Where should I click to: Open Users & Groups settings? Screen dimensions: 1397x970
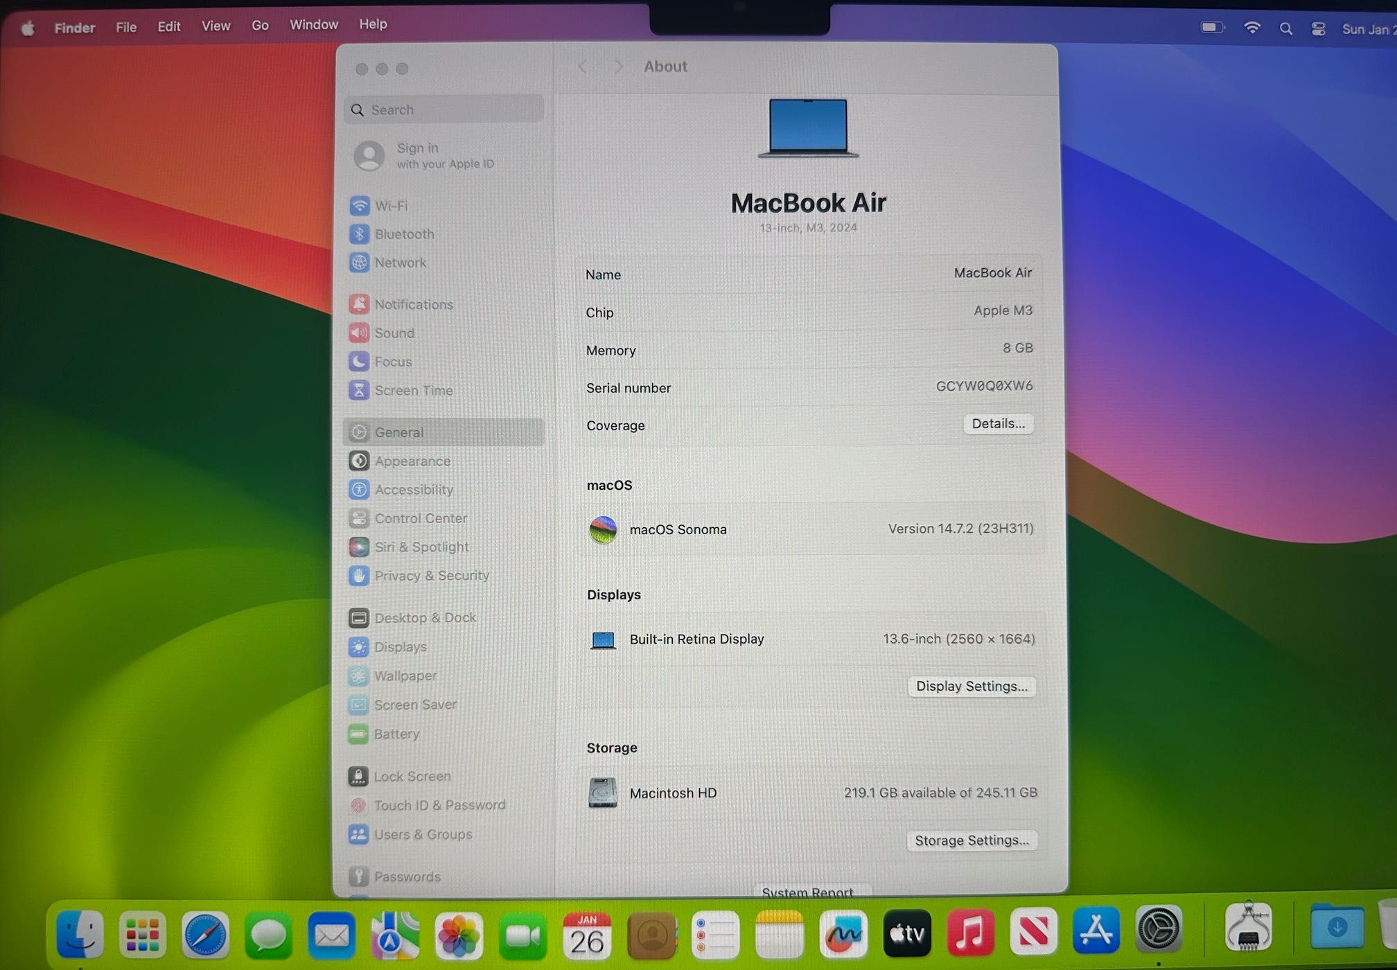click(410, 835)
